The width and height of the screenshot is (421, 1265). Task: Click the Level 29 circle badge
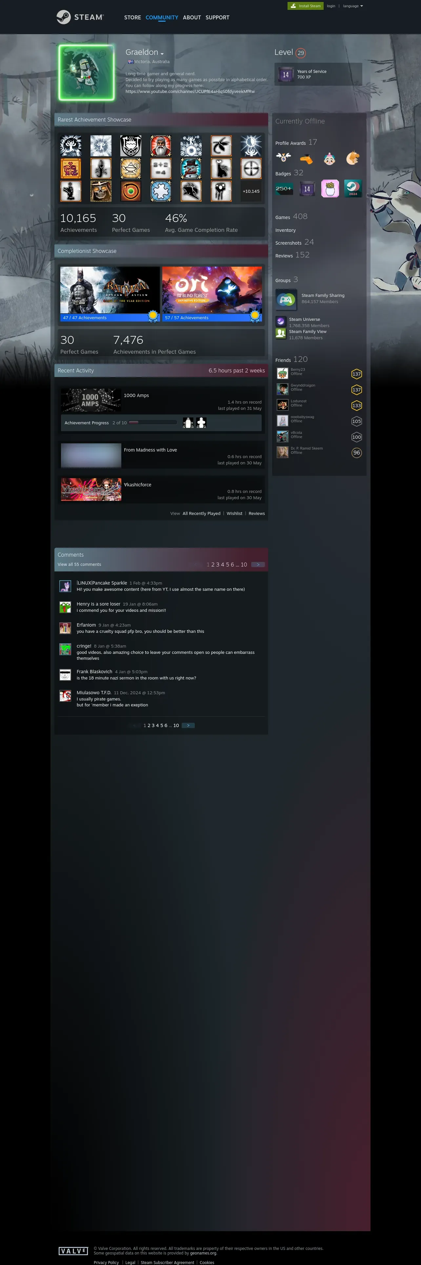(x=300, y=53)
